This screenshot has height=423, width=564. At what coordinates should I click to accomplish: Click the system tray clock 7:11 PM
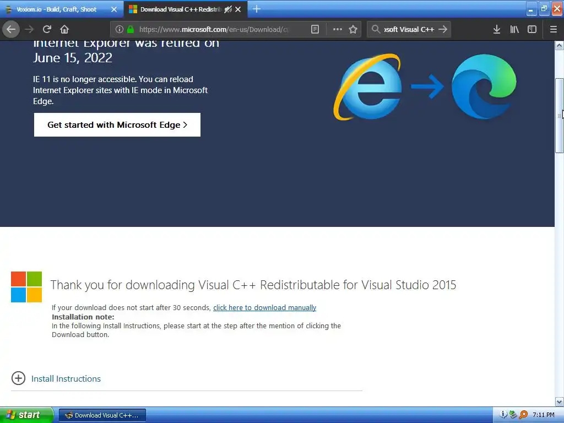pos(544,415)
